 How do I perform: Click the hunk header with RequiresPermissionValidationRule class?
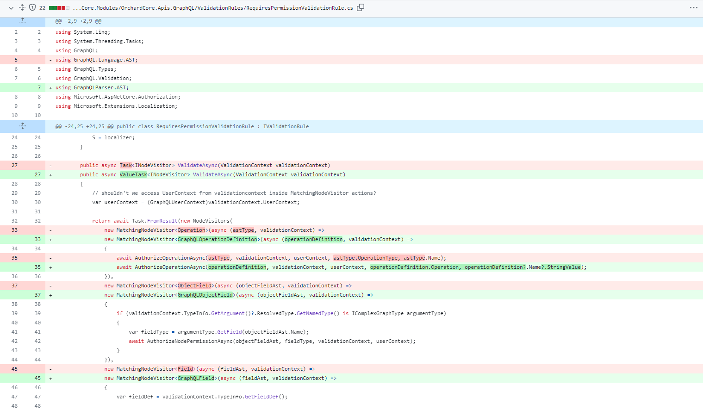pyautogui.click(x=182, y=126)
